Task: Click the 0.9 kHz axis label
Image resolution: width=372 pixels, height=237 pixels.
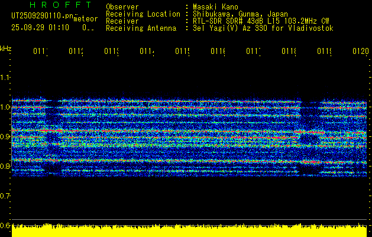Action: (x=5, y=136)
